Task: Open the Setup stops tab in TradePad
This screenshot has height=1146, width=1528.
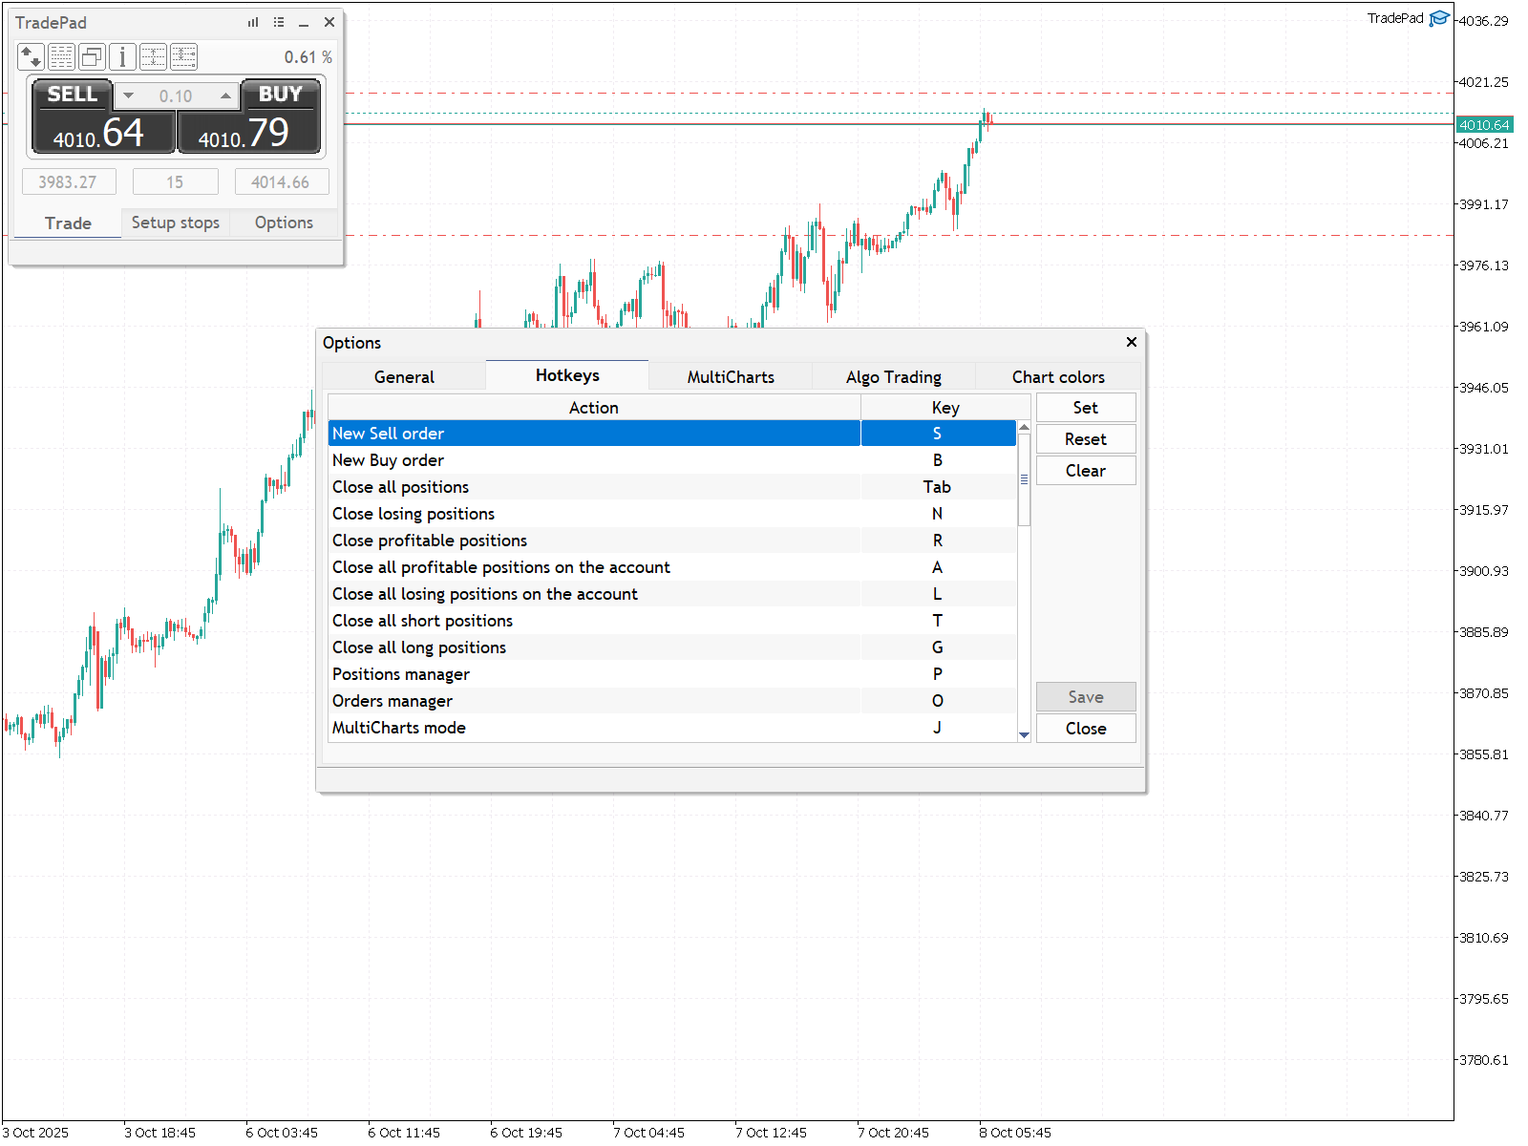Action: [176, 223]
